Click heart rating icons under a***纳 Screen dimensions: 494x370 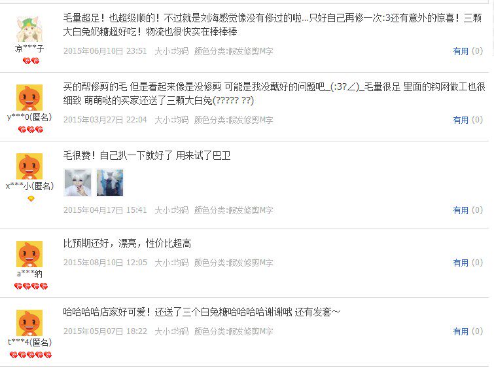(x=31, y=286)
